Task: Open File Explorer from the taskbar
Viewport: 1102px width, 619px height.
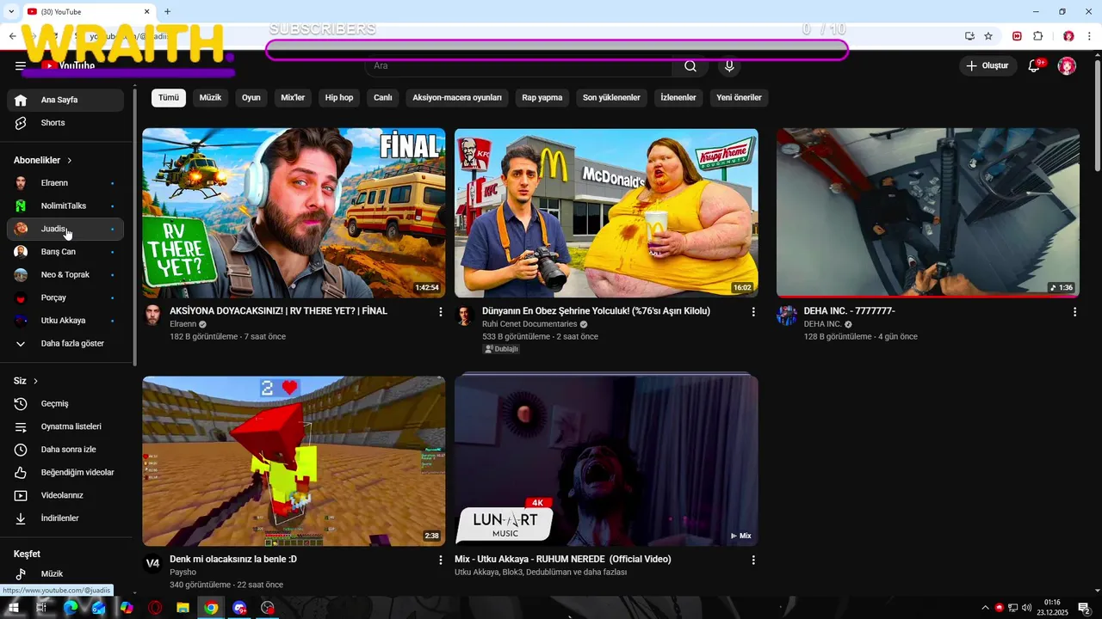Action: (x=183, y=608)
